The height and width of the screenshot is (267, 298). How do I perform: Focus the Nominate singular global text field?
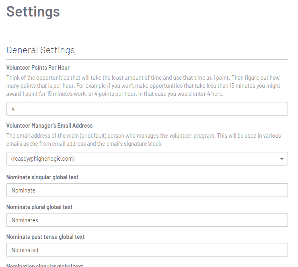[147, 190]
